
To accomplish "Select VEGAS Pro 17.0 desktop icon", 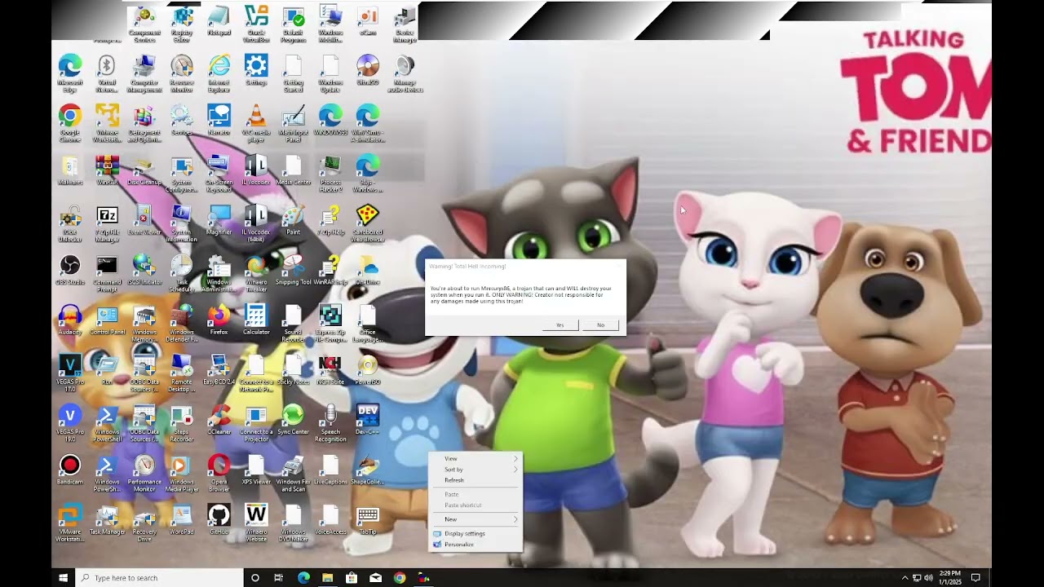I will [70, 373].
